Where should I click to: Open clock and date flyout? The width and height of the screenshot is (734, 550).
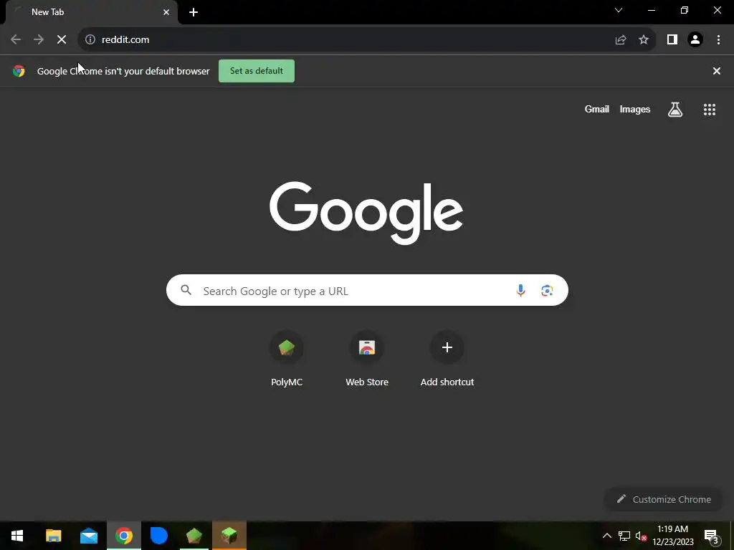point(672,536)
